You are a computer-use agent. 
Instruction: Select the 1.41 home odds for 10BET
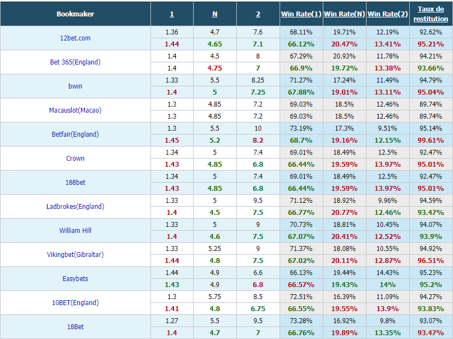pos(172,309)
